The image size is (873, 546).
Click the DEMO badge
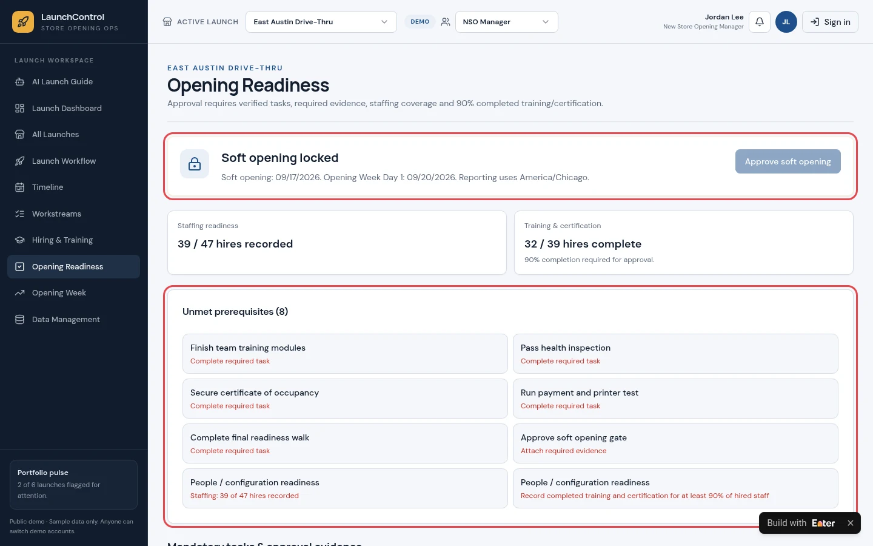coord(420,22)
